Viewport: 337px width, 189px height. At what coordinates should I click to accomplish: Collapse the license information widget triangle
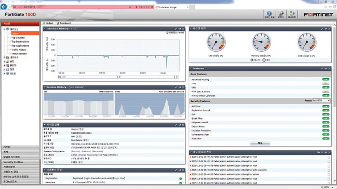(45, 170)
